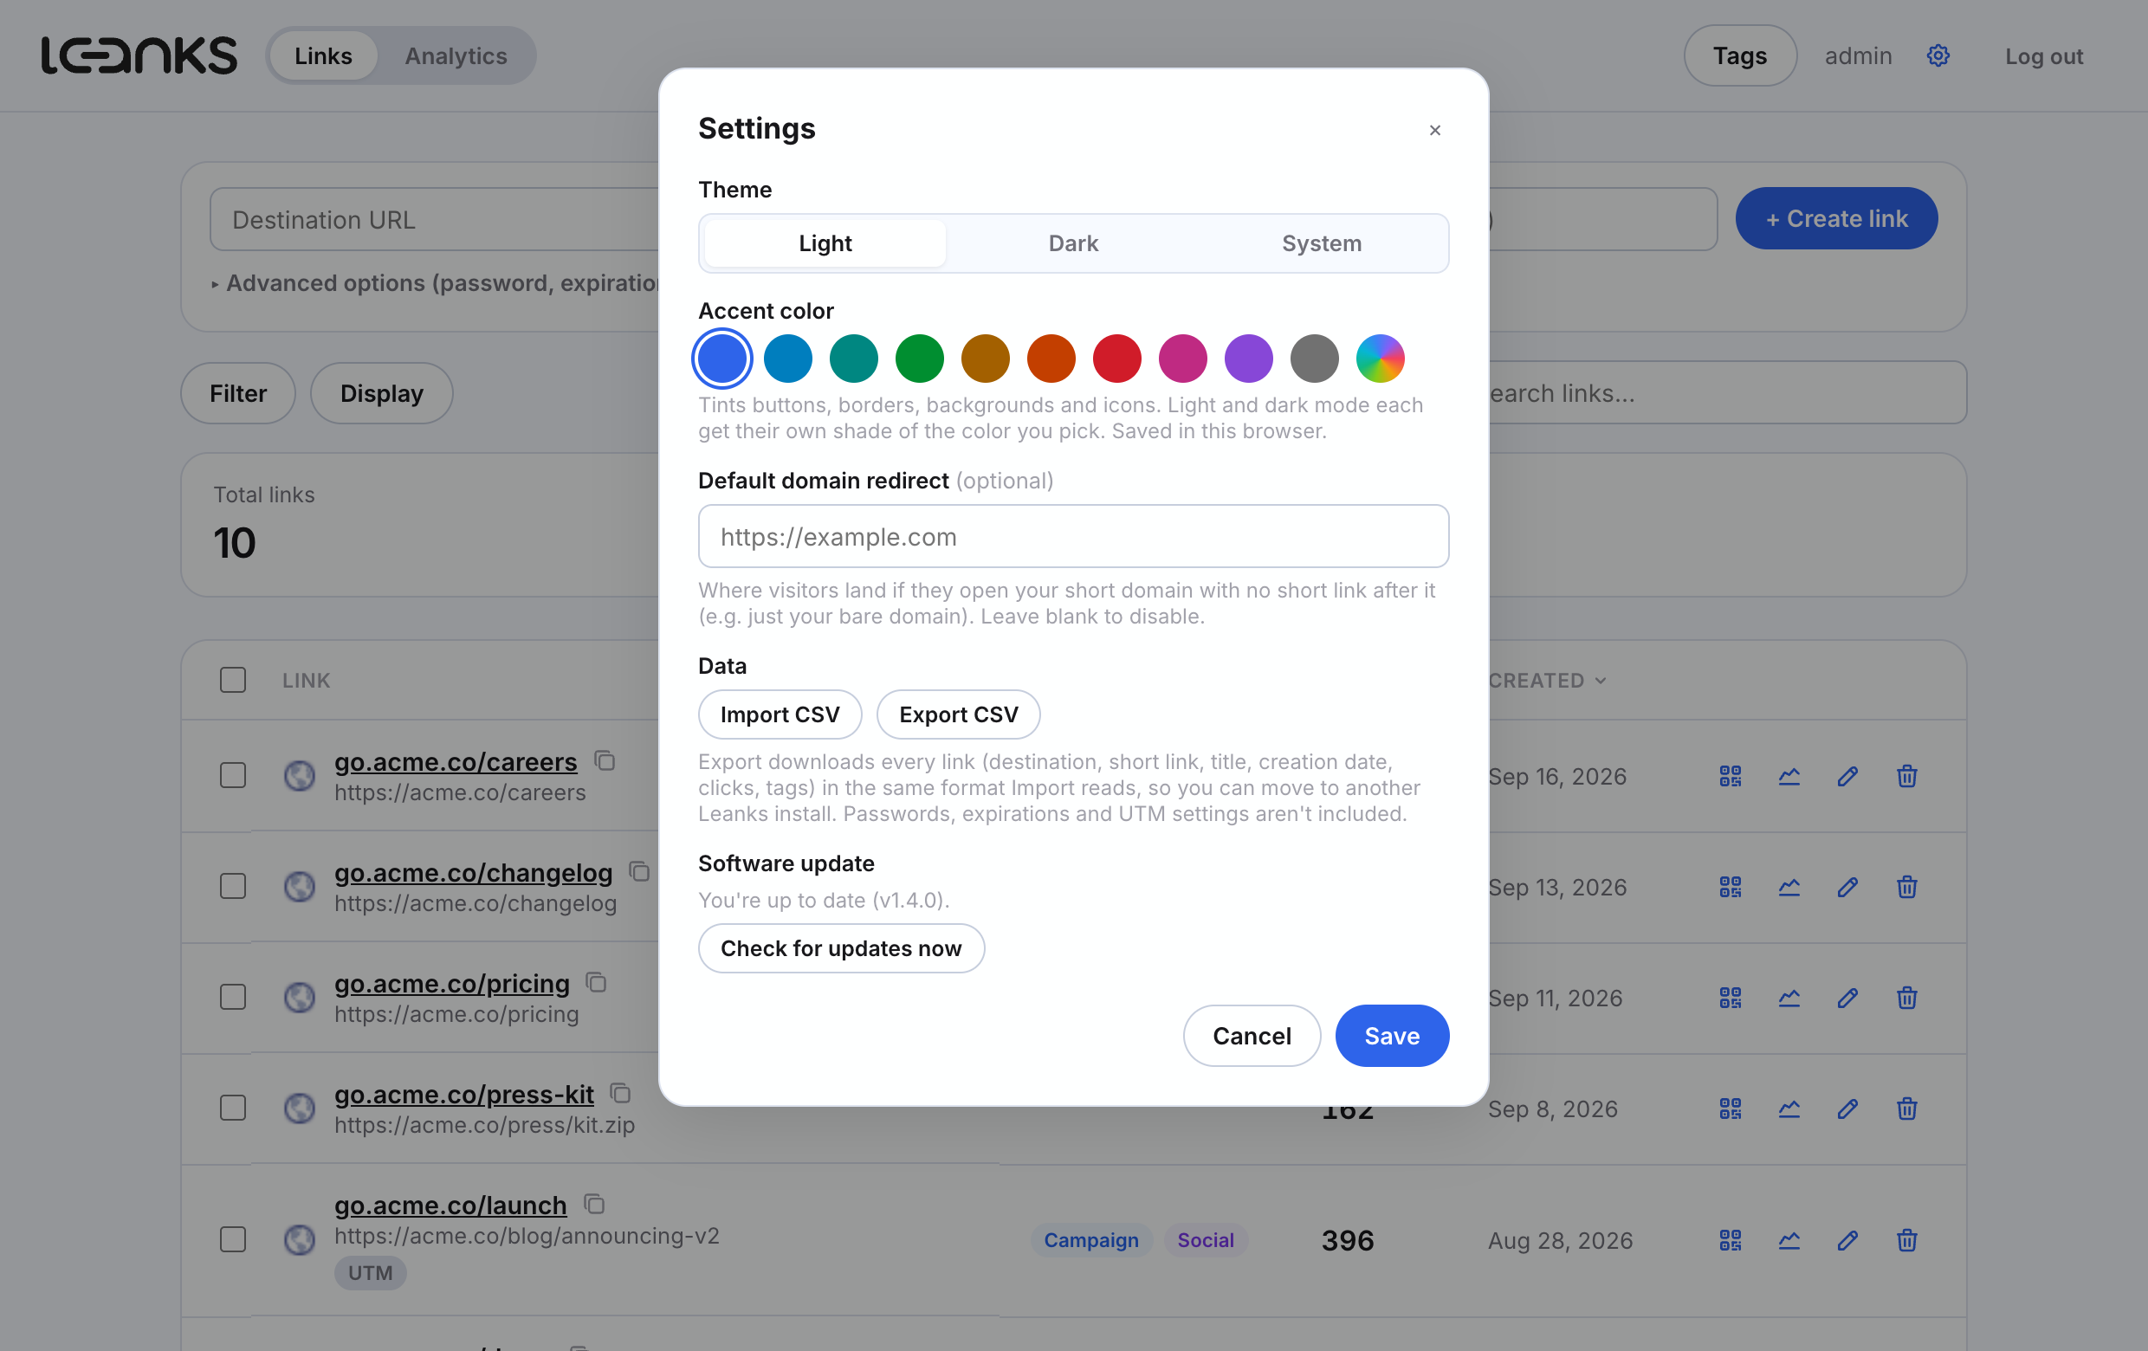Viewport: 2148px width, 1351px height.
Task: Edit the go.acme.co/changelog link
Action: click(1847, 887)
